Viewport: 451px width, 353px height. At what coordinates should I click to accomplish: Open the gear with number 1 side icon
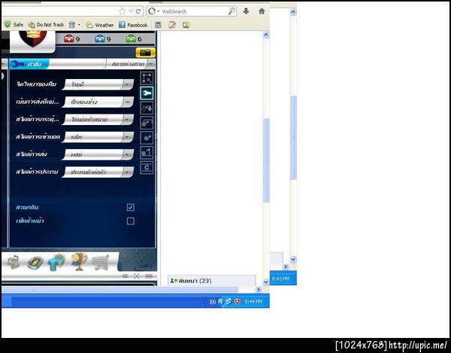(147, 153)
